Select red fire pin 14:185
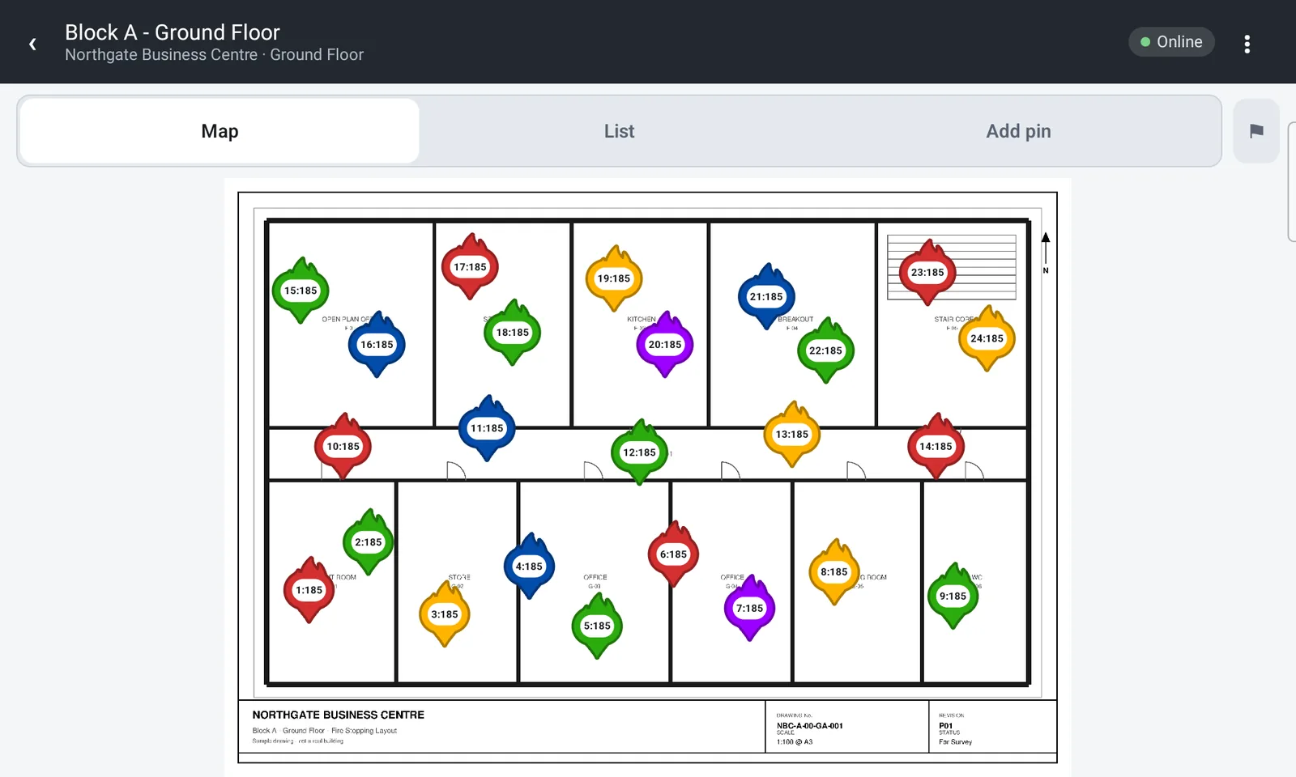Image resolution: width=1296 pixels, height=777 pixels. point(936,447)
